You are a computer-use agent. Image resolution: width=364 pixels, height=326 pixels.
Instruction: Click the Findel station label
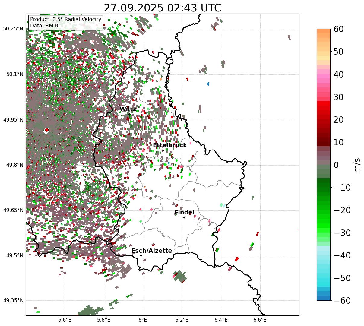point(184,213)
